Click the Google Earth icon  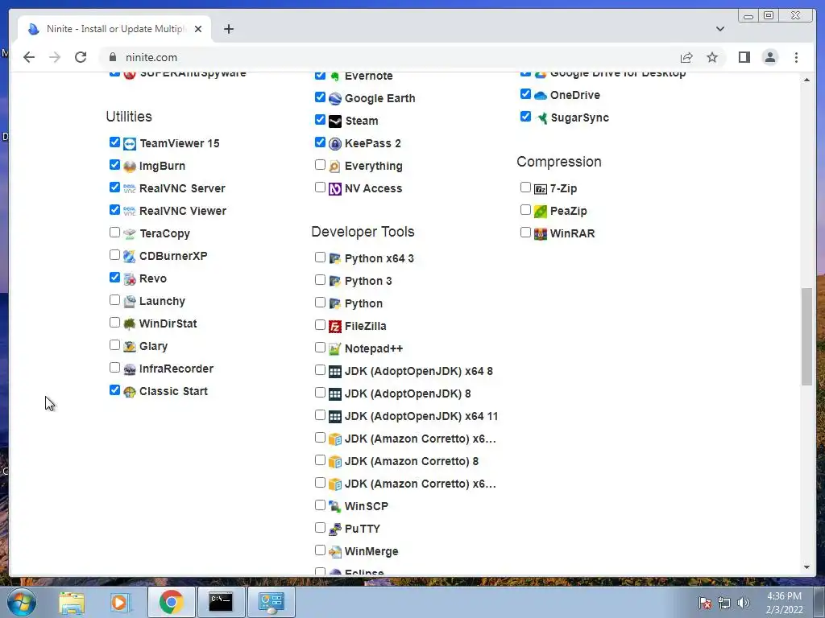point(335,98)
